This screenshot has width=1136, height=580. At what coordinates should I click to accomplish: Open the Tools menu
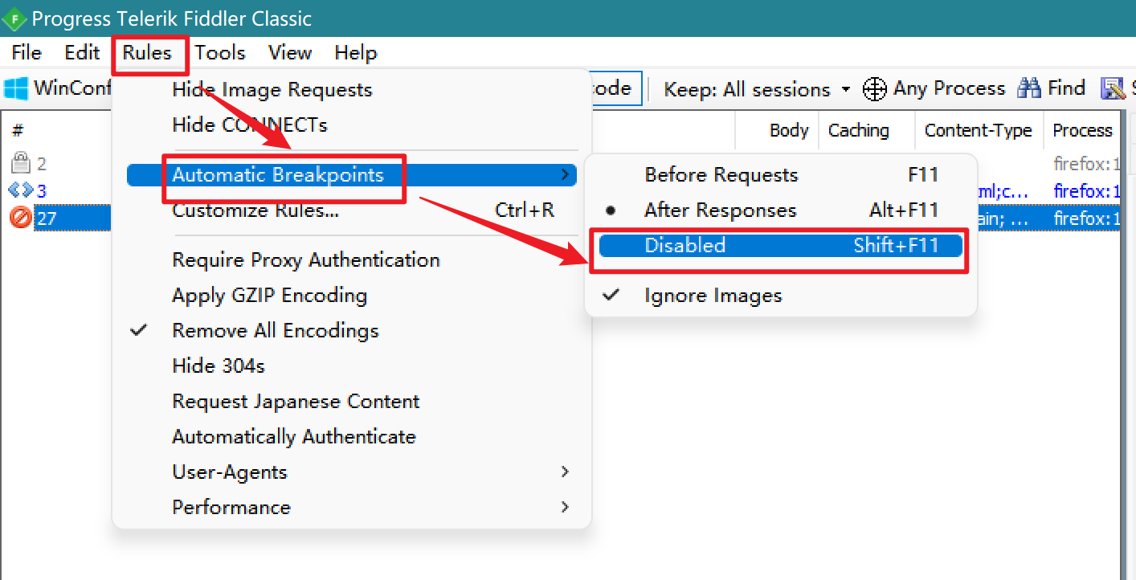click(x=220, y=53)
